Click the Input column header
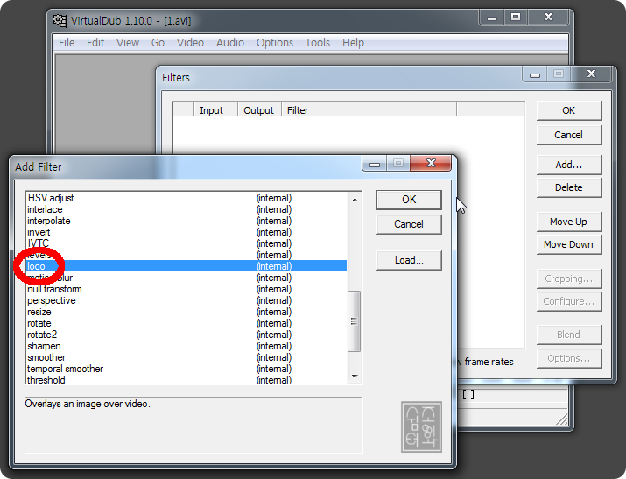This screenshot has height=479, width=626. tap(215, 110)
